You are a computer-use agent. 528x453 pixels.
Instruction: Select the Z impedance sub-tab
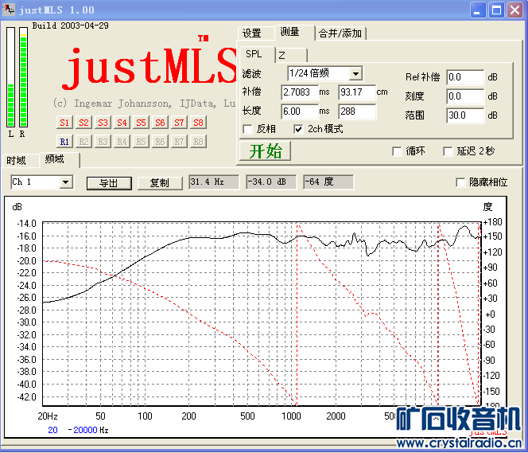click(x=291, y=55)
